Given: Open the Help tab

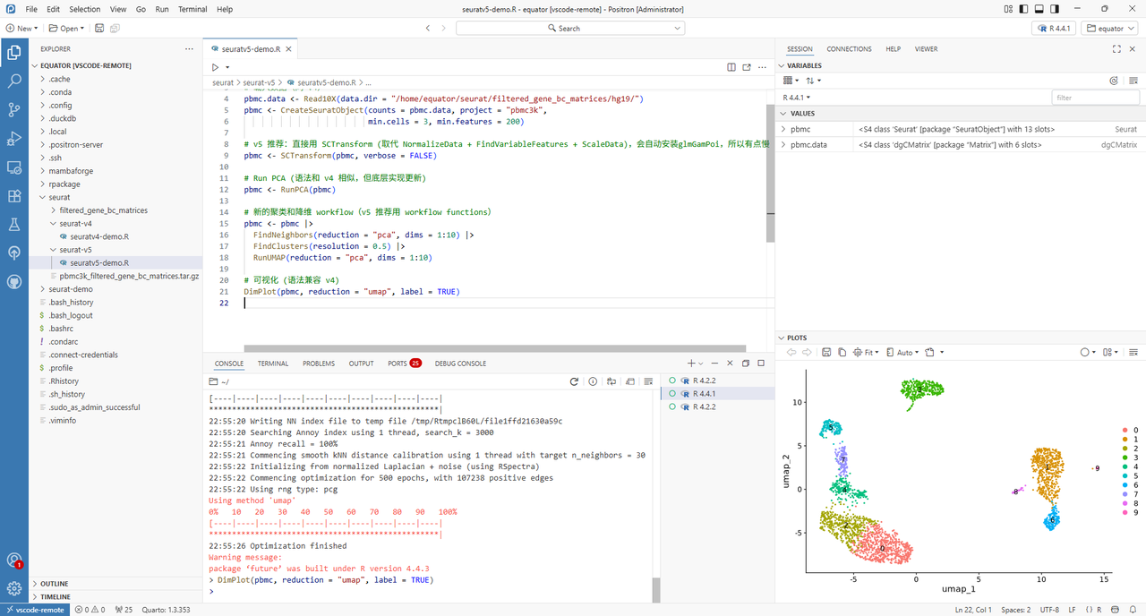Looking at the screenshot, I should 893,49.
